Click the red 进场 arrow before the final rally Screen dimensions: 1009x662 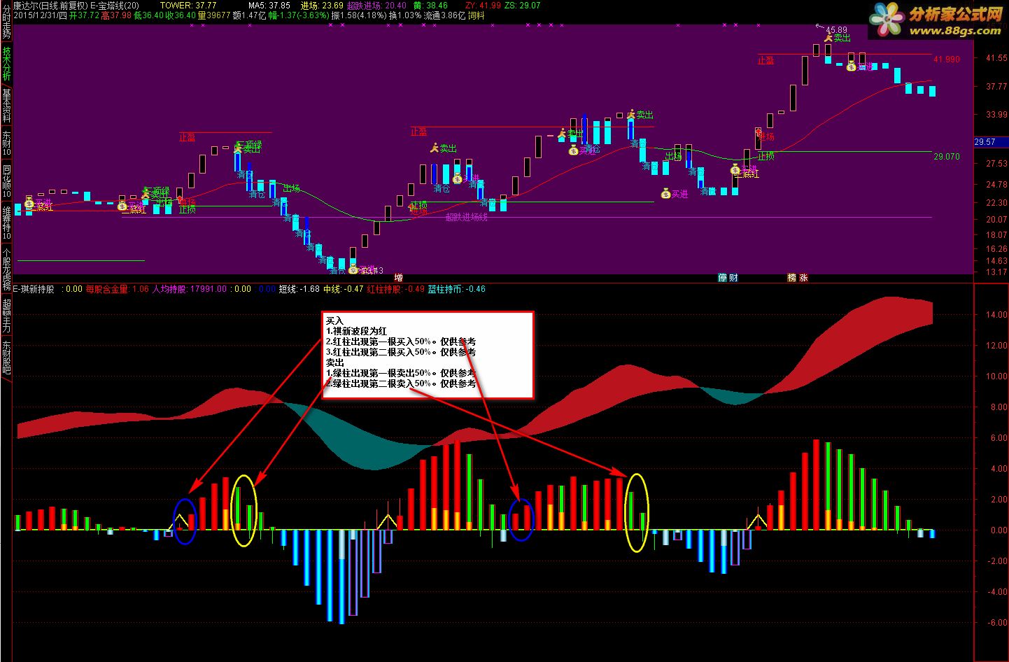(758, 132)
